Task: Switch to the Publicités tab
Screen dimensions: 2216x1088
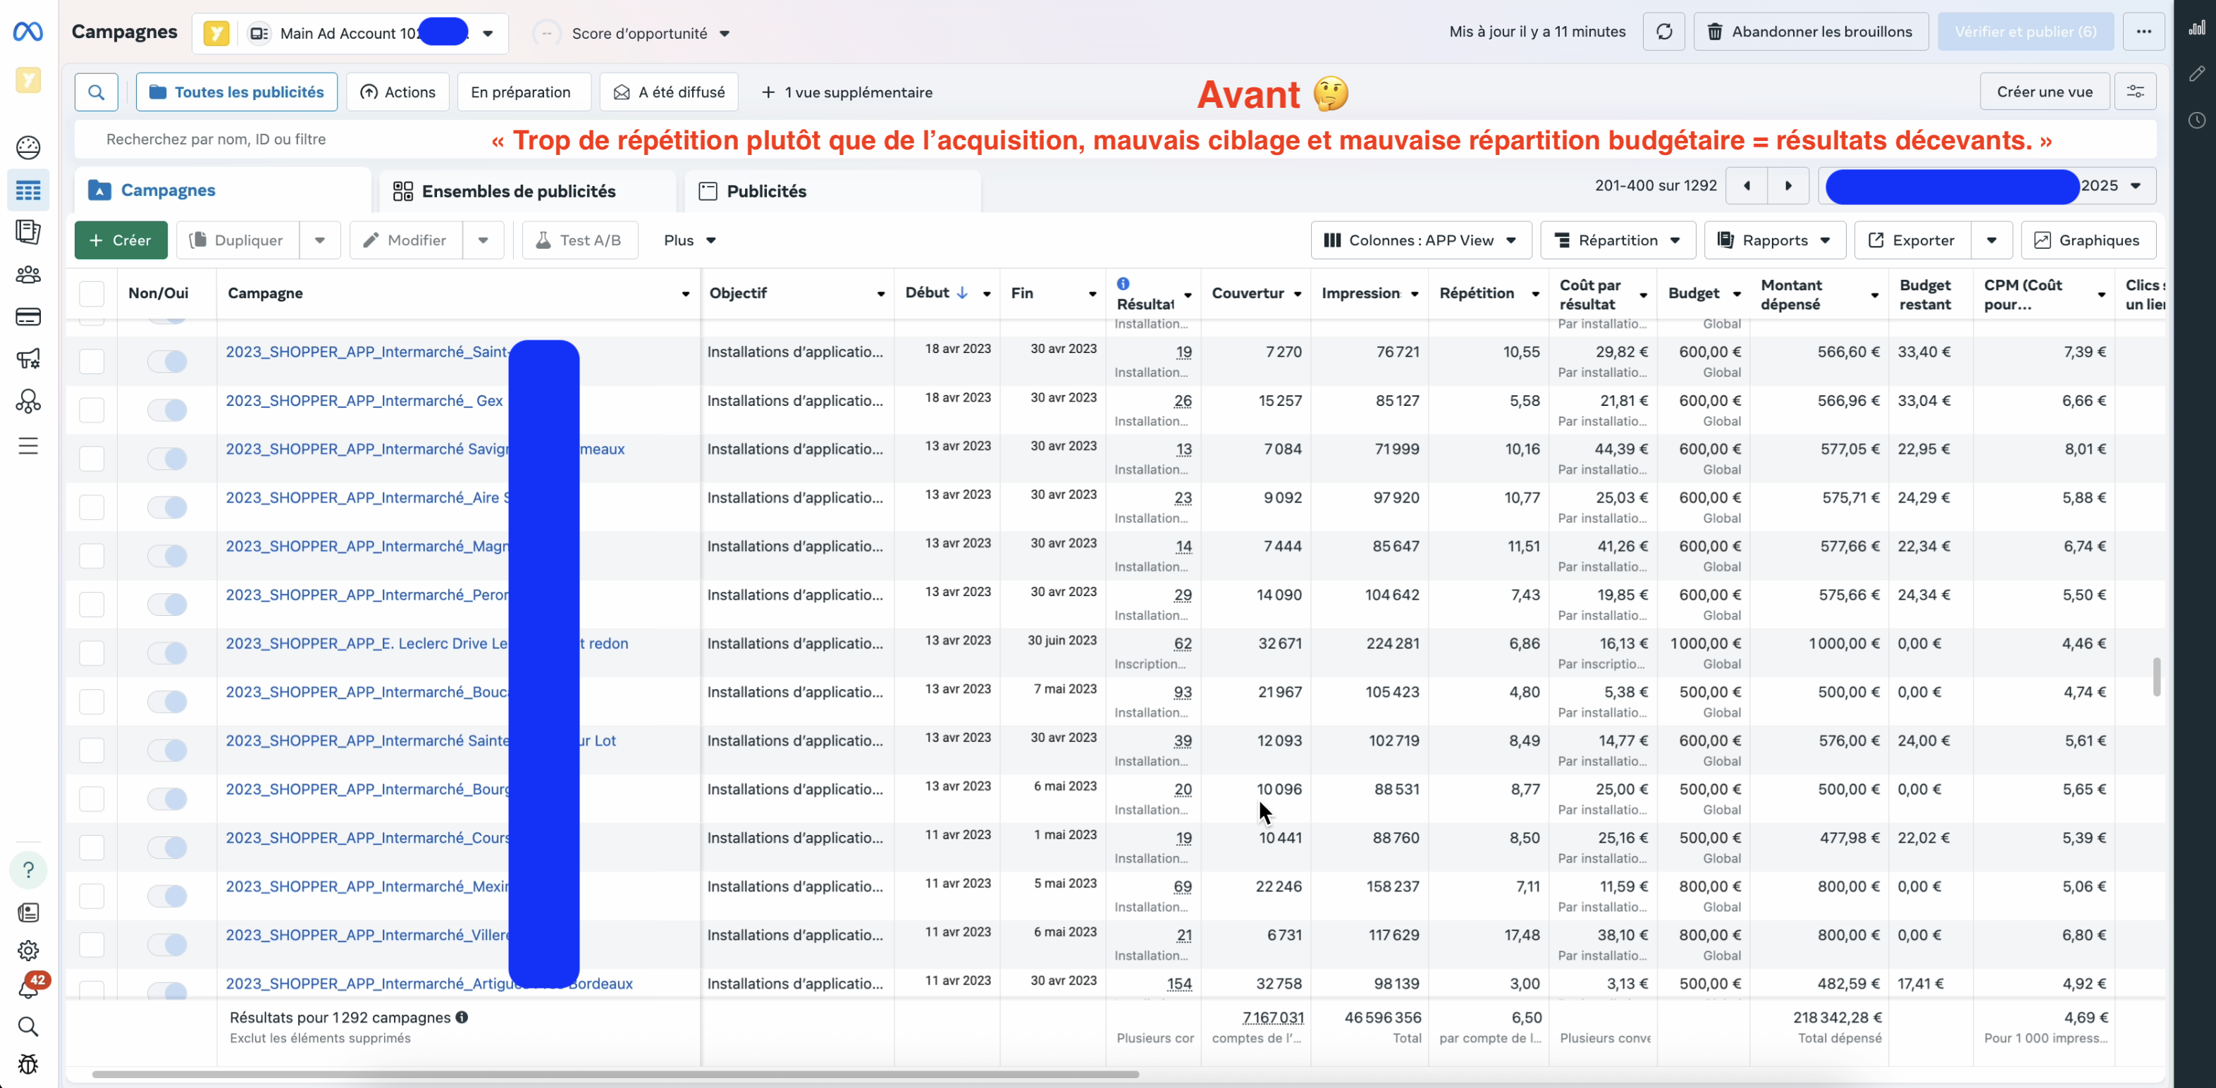Action: tap(832, 191)
